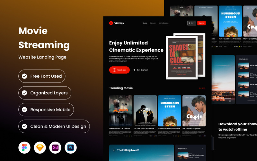This screenshot has width=257, height=161.
Task: Go to the Home nav item
Action: point(145,23)
